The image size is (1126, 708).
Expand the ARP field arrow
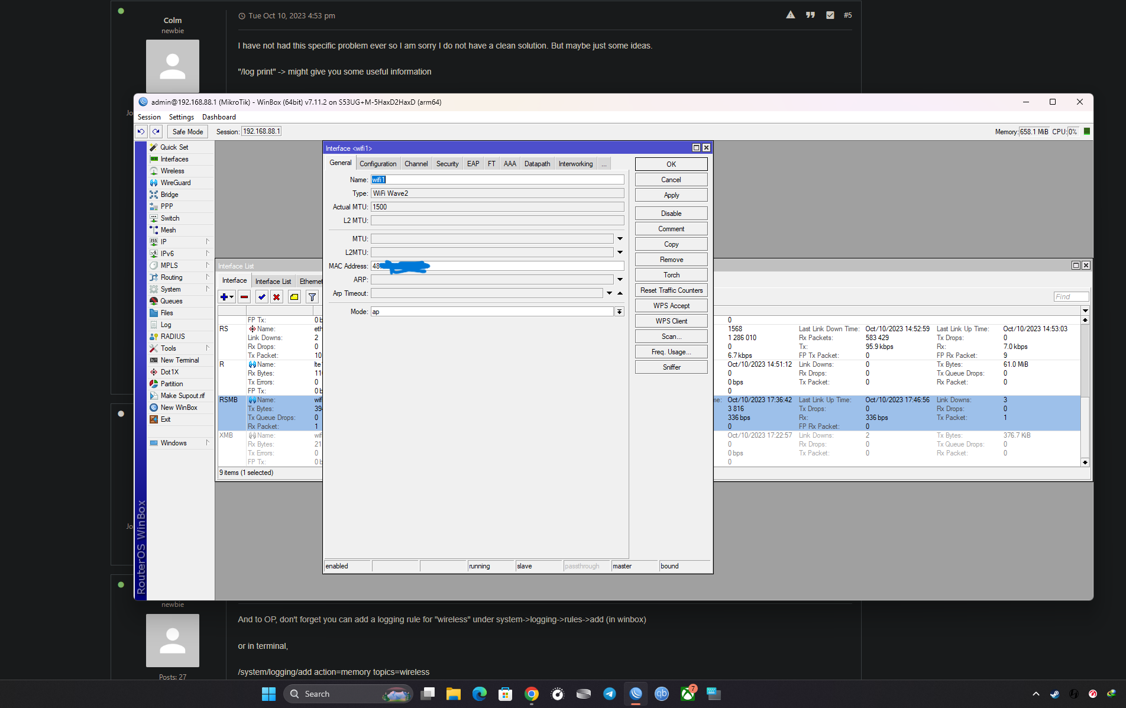[x=620, y=280]
